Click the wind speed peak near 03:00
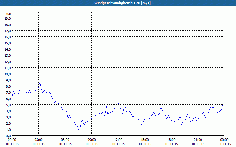 [40, 81]
